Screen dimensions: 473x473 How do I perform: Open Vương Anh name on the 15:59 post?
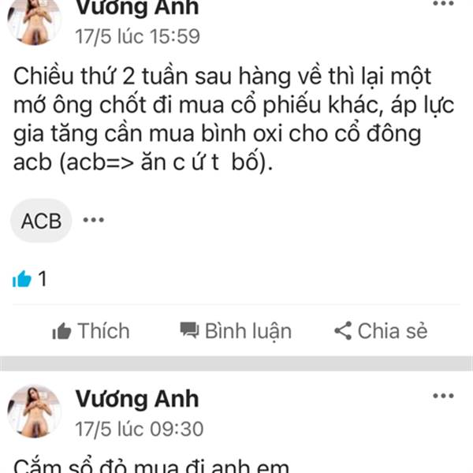[x=137, y=8]
